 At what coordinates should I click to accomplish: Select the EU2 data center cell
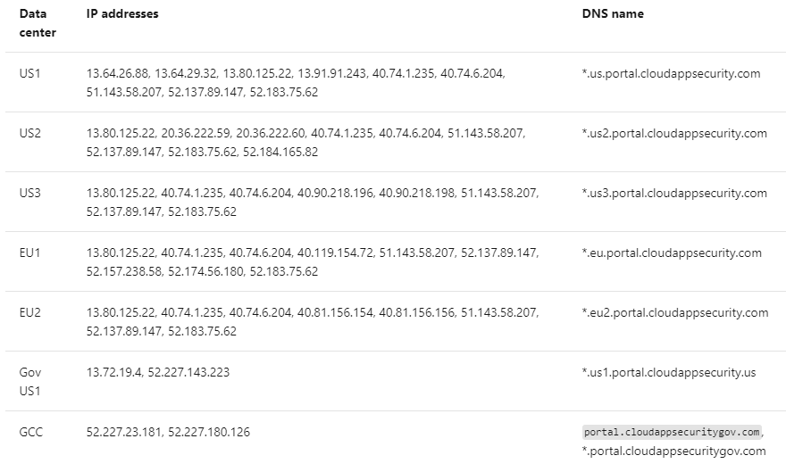29,313
